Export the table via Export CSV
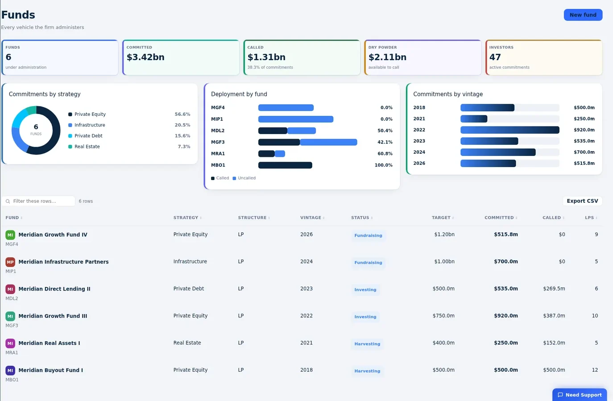Screen dimensions: 613x401 click(x=582, y=201)
